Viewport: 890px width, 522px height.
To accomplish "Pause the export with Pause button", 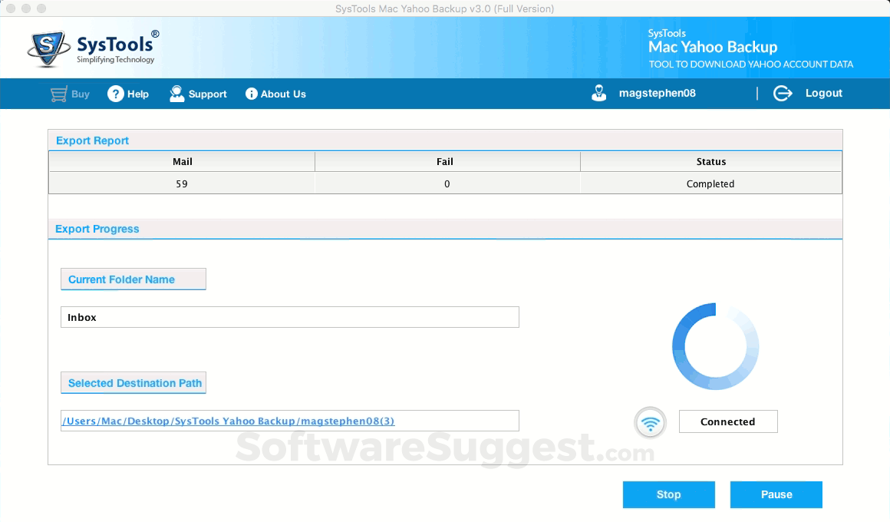I will tap(776, 494).
